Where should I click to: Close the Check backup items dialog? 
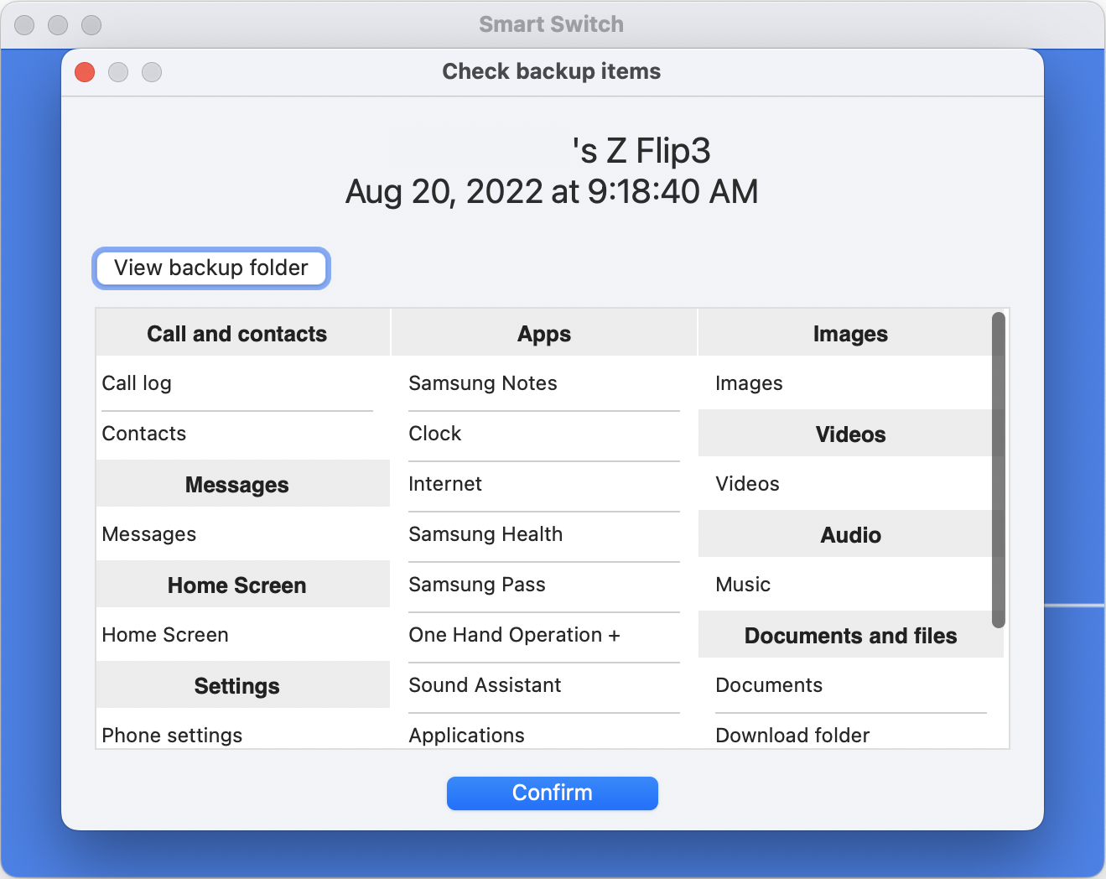[x=85, y=72]
